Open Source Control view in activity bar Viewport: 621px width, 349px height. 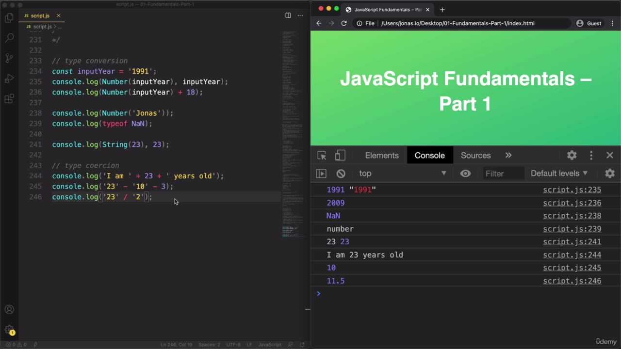click(9, 58)
